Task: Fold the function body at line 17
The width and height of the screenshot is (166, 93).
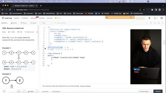Action: coord(45,60)
